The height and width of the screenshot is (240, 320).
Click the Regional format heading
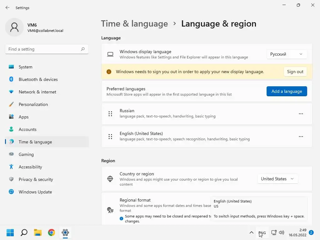pos(135,200)
